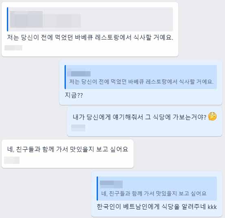Image resolution: width=225 pixels, height=218 pixels.
Task: Click blue bar of top quoted block
Action: (7, 19)
